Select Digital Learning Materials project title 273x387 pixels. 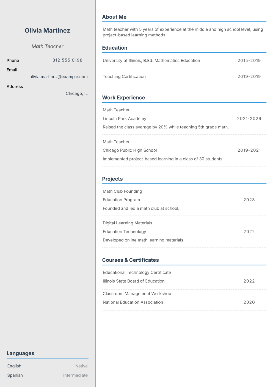click(127, 223)
